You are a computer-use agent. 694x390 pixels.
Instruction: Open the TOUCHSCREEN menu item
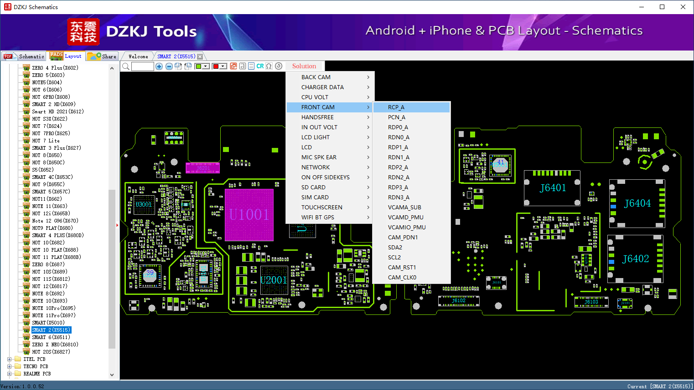pyautogui.click(x=331, y=208)
